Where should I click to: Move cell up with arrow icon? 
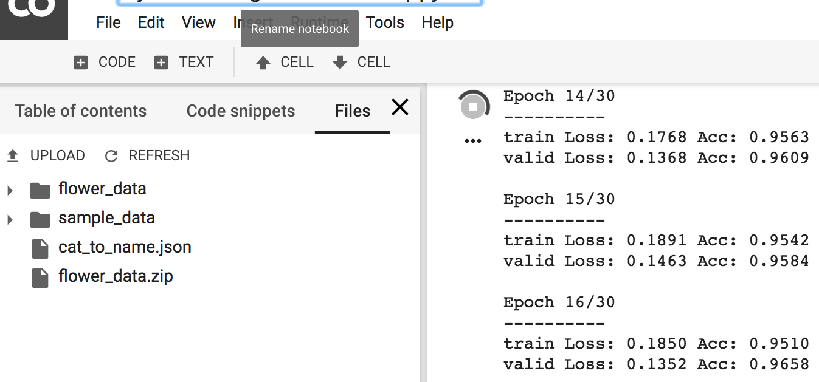[263, 63]
